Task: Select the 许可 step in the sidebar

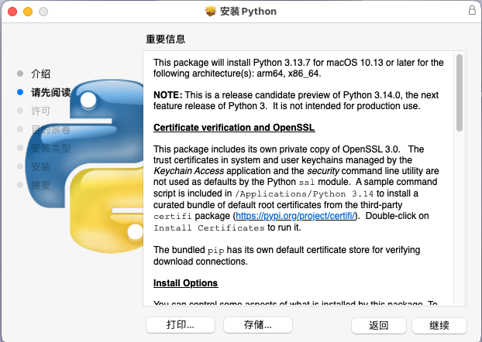Action: point(40,111)
